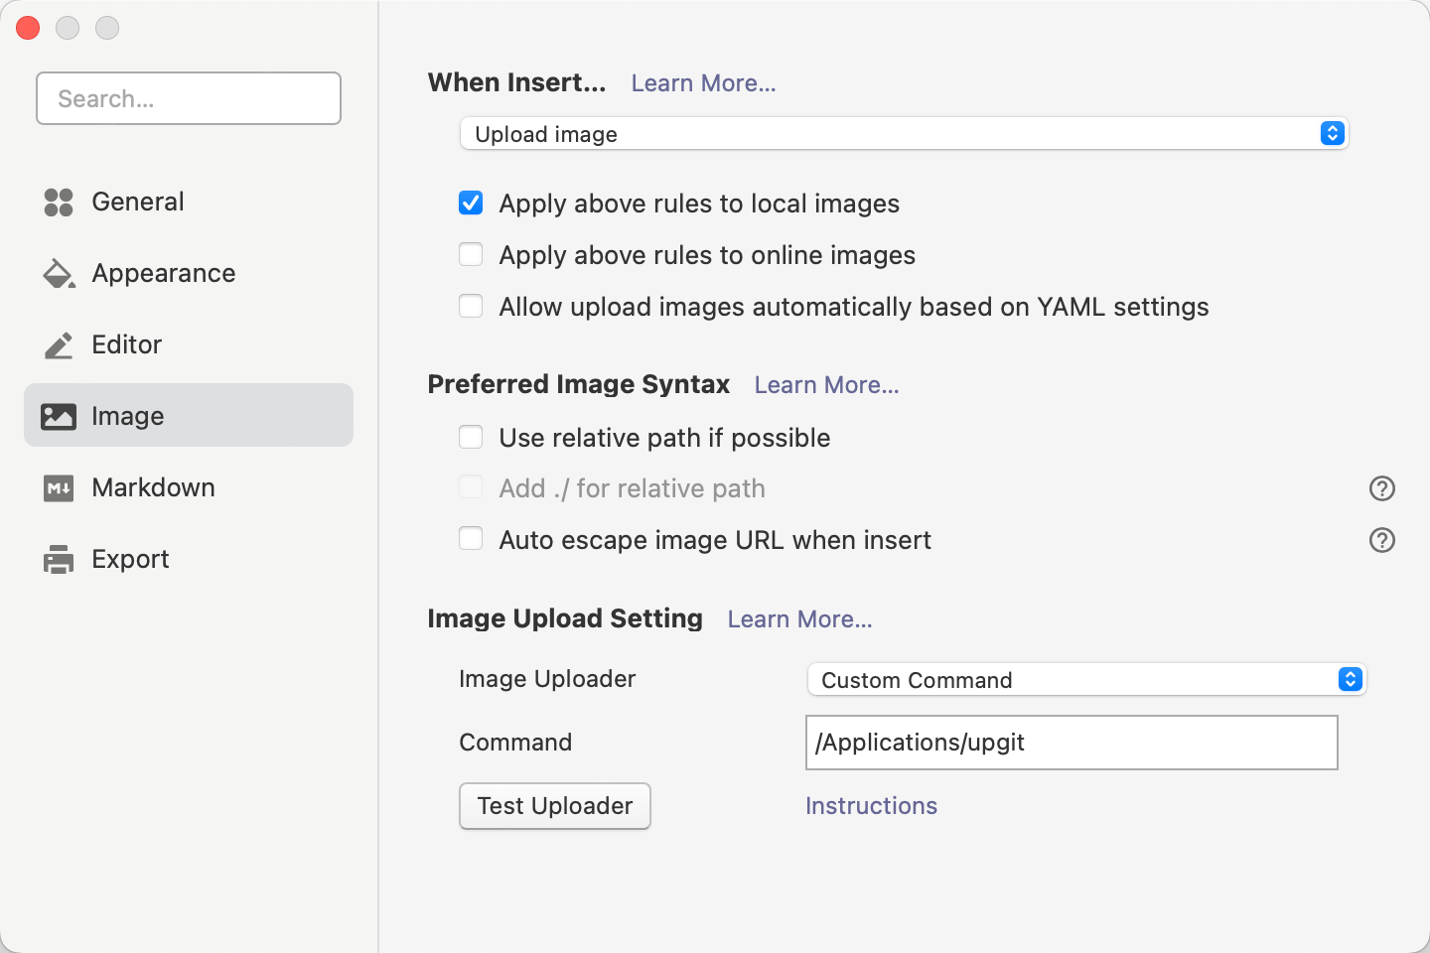Open help for Add ./ for relative path
The image size is (1430, 953).
[1382, 488]
